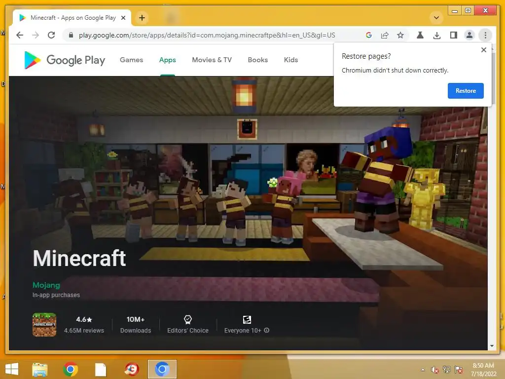The height and width of the screenshot is (379, 505).
Task: Close the Minecraft Google Play tab
Action: pos(123,18)
